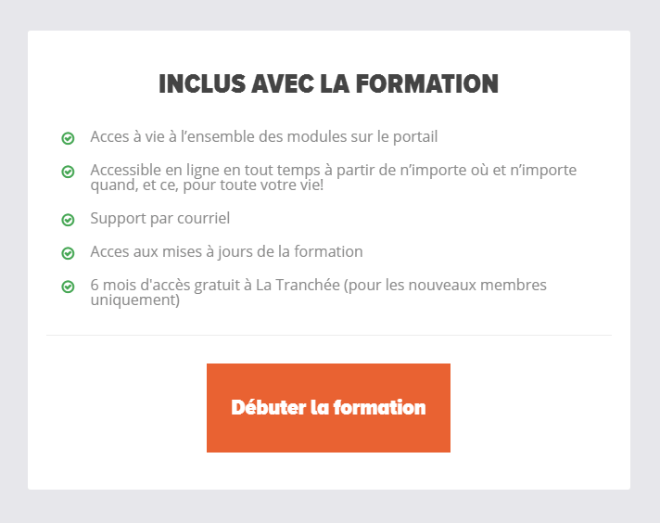Viewport: 660px width, 523px height.
Task: Click the "6 mois d'accès gratuit" text
Action: 165,285
